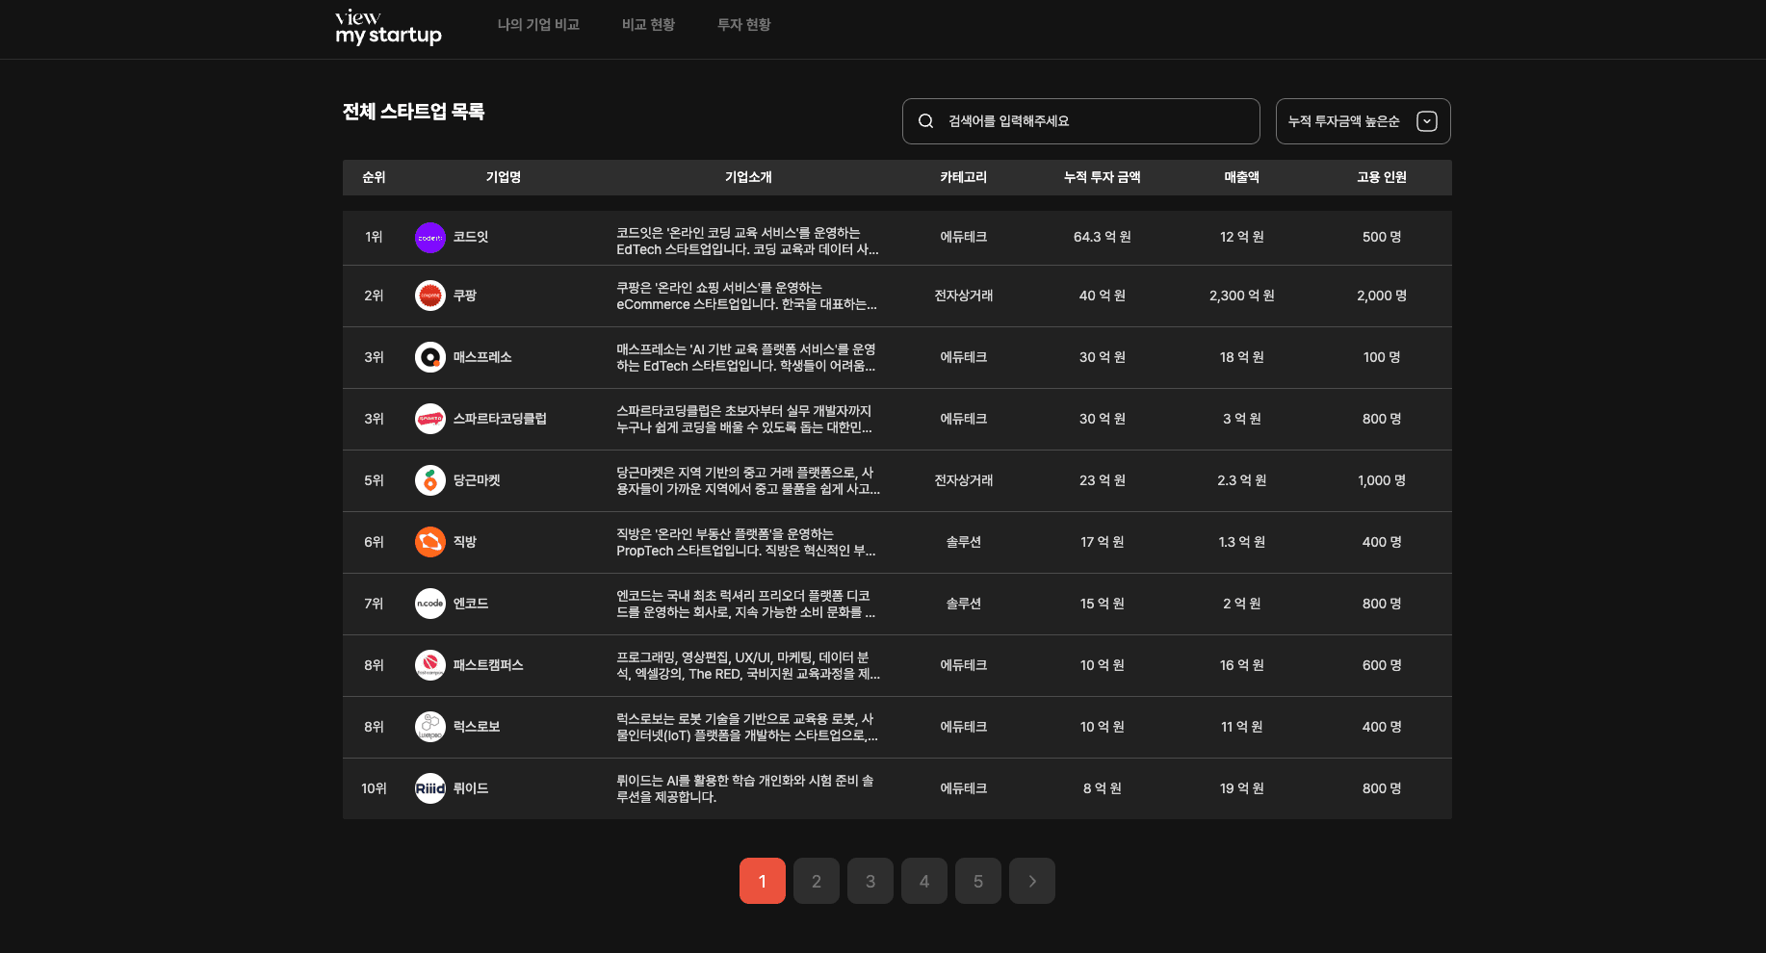This screenshot has height=953, width=1766.
Task: Open the 누적 투자금액 높은순 sort dropdown
Action: [x=1363, y=121]
